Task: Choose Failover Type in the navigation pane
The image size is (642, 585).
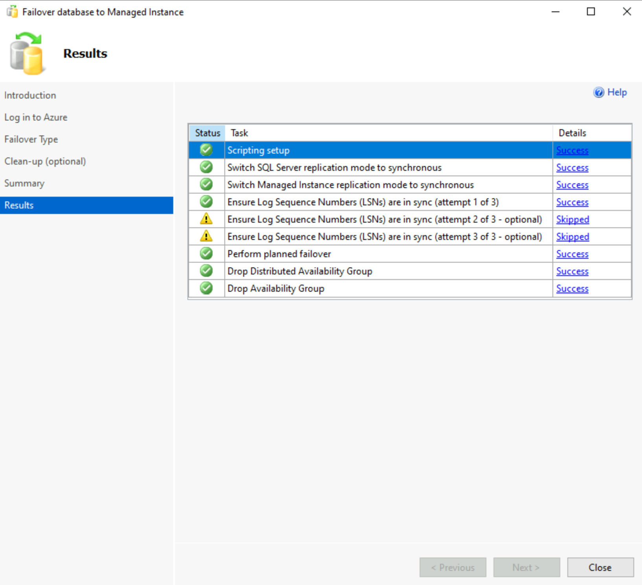Action: [31, 139]
